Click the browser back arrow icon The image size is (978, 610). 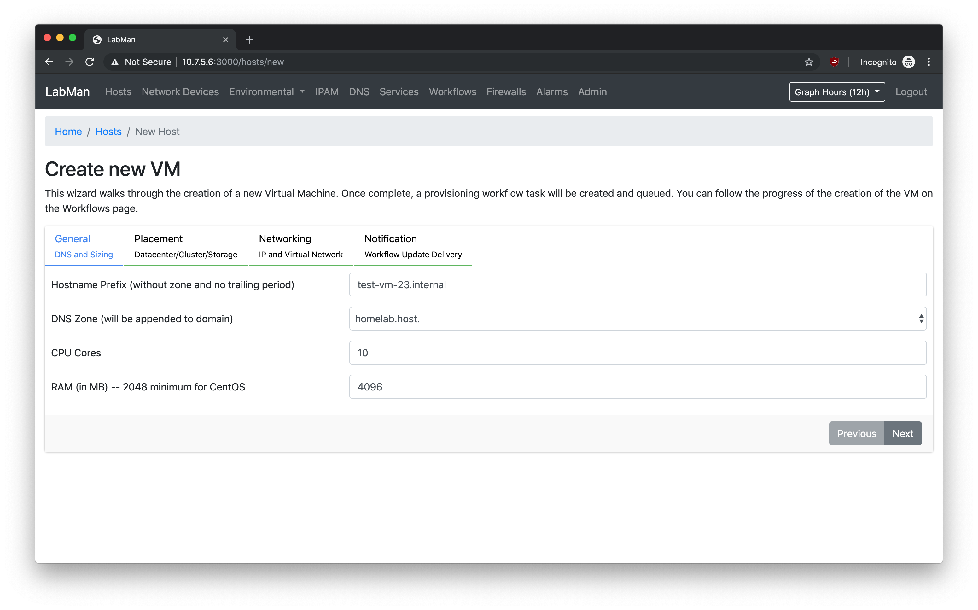click(49, 62)
